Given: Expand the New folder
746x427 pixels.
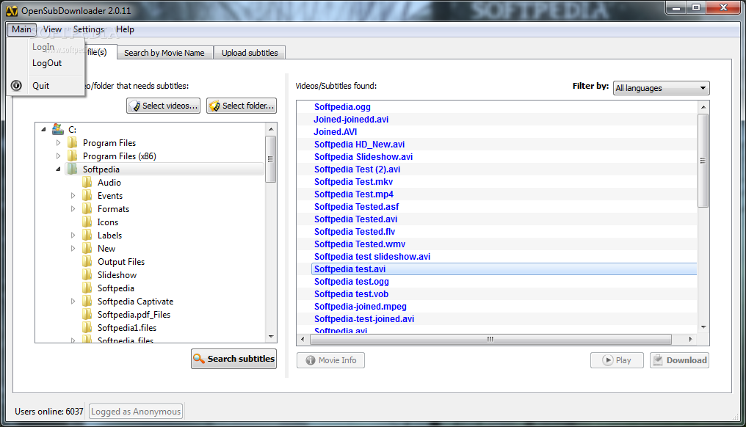Looking at the screenshot, I should [73, 249].
